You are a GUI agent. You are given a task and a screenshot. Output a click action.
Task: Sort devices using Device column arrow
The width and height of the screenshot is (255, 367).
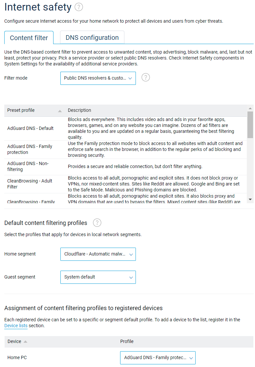[x=26, y=342]
